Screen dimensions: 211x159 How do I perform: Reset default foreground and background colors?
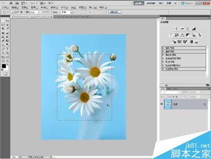[x=2, y=70]
